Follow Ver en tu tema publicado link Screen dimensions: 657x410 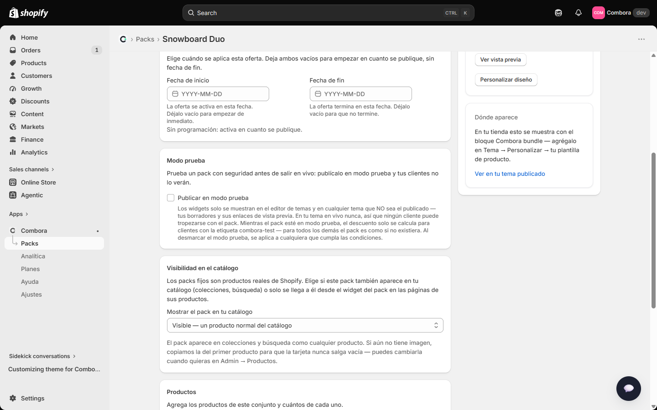510,174
